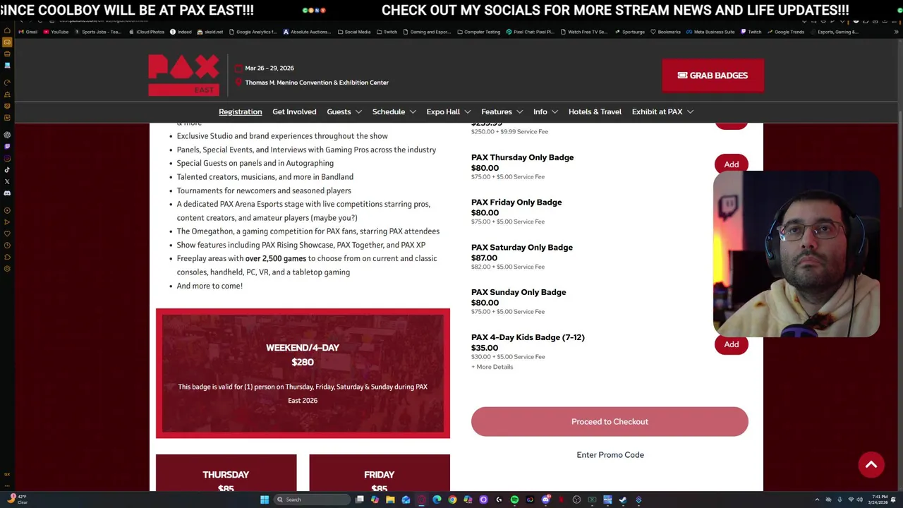Open Google Chrome from the taskbar
The width and height of the screenshot is (903, 508).
point(452,500)
